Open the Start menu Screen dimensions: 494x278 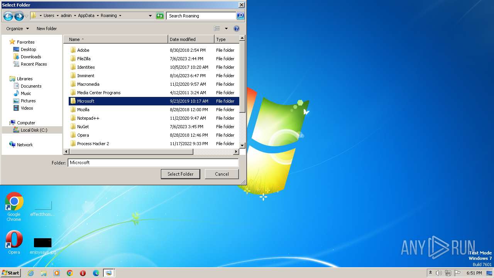pos(10,273)
